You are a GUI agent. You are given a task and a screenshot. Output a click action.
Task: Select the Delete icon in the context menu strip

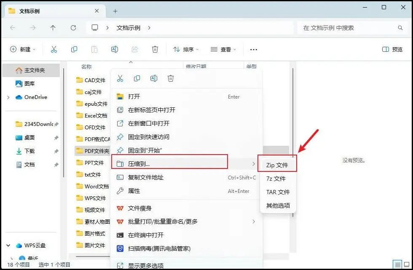[x=171, y=78]
